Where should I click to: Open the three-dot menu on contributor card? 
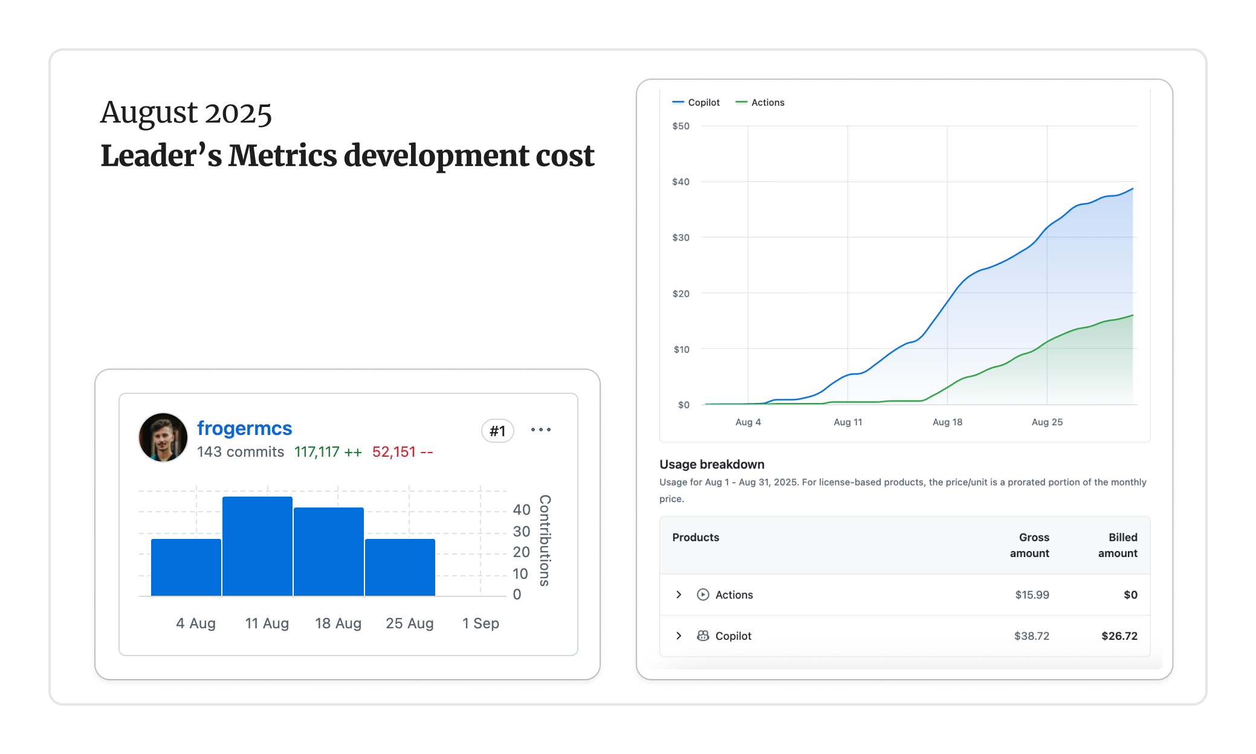pyautogui.click(x=540, y=430)
